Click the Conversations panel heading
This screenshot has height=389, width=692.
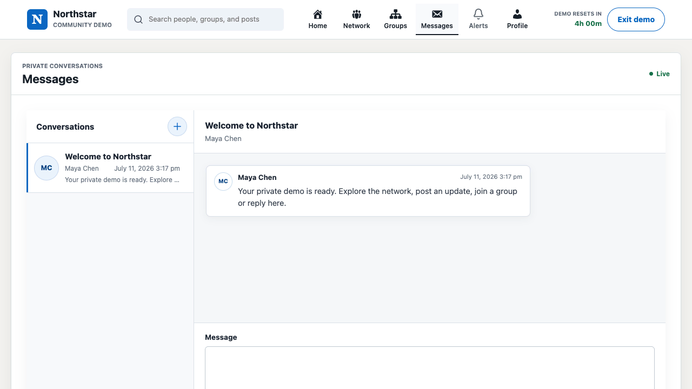[x=65, y=127]
